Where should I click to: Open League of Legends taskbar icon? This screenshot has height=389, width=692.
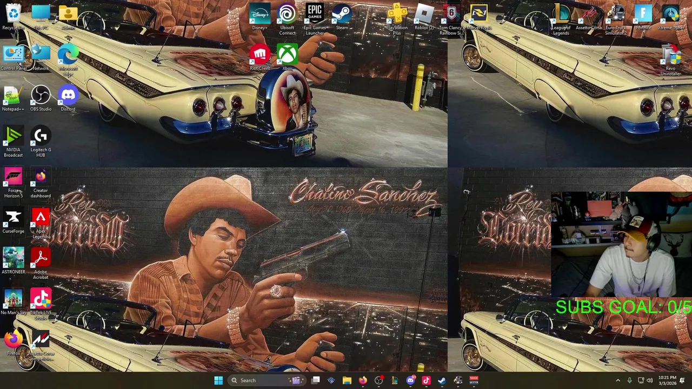(395, 380)
